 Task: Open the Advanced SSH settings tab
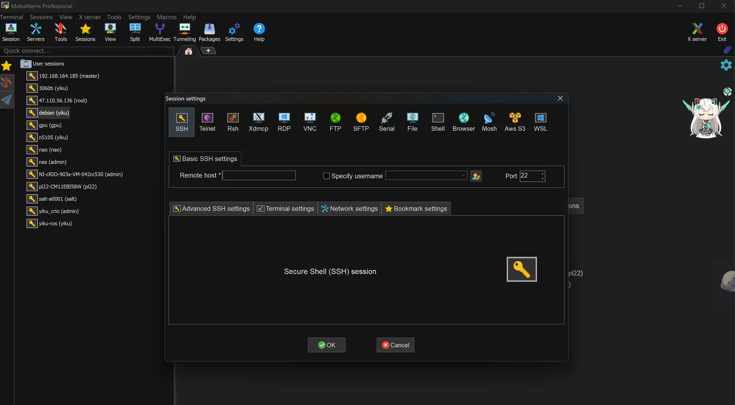pyautogui.click(x=212, y=209)
